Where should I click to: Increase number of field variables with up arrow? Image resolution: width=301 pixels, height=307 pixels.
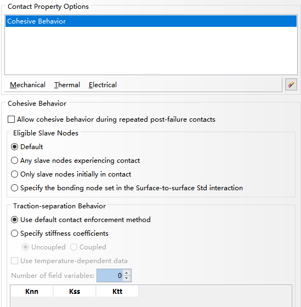[127, 273]
